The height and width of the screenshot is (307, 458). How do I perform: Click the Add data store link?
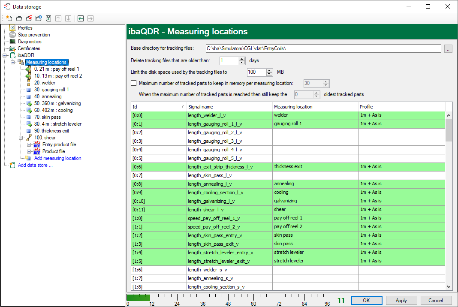(35, 165)
